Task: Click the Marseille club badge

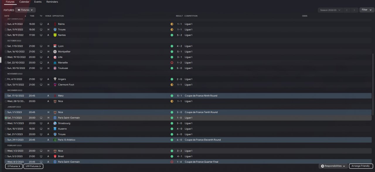Action: click(x=55, y=62)
